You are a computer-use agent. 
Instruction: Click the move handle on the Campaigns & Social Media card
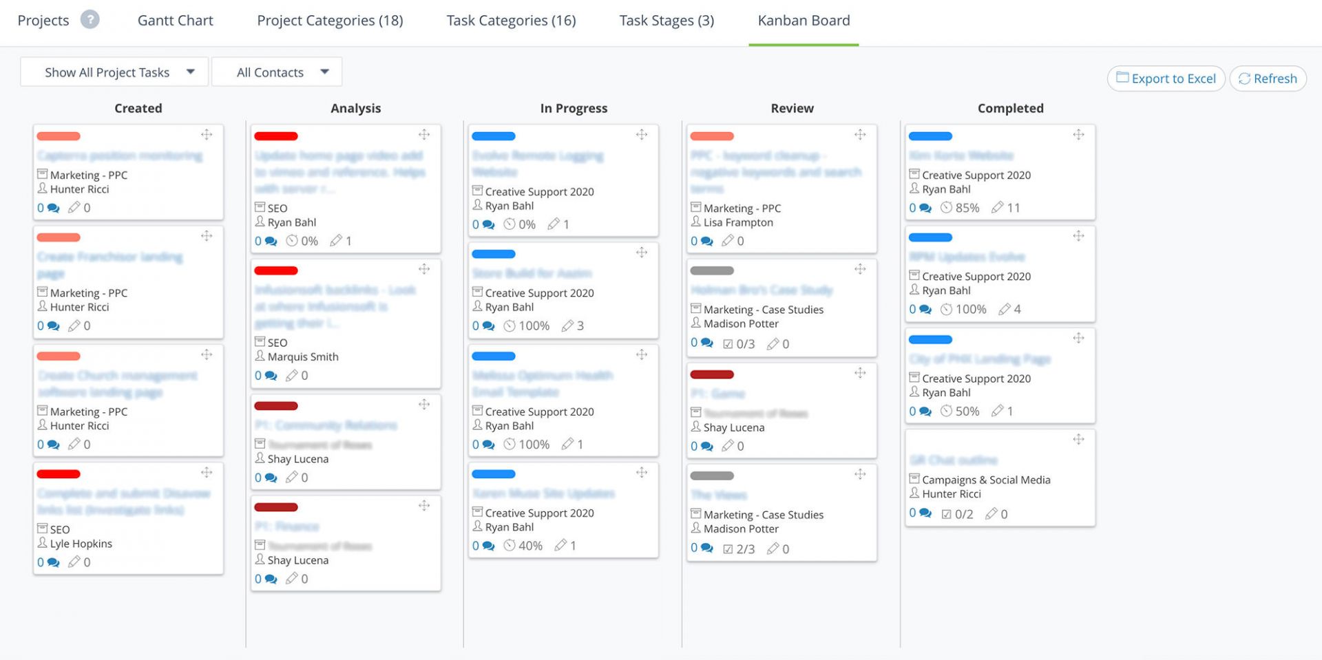tap(1078, 440)
